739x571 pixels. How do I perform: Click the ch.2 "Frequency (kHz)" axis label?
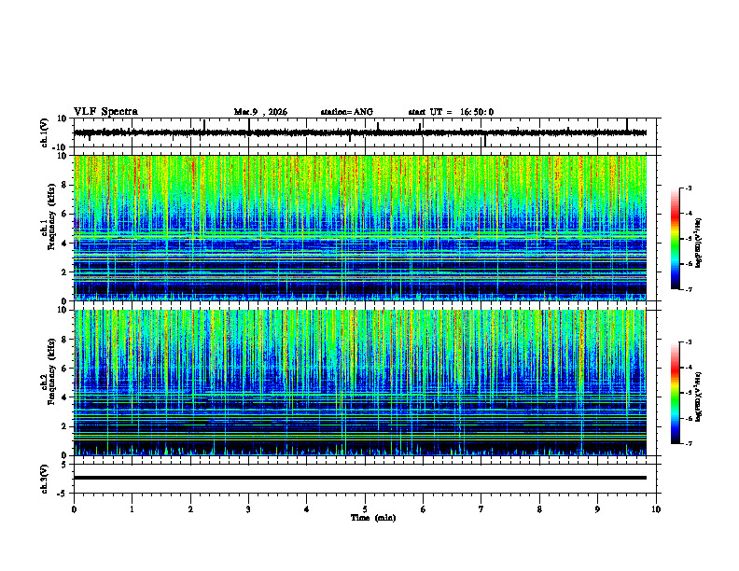51,371
